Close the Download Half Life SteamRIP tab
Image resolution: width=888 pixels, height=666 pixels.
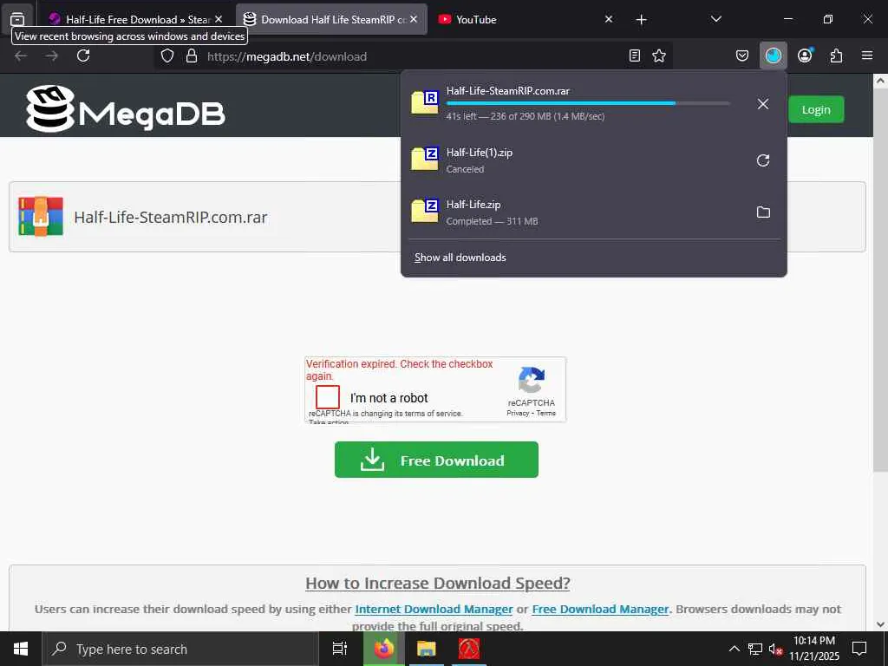pyautogui.click(x=414, y=19)
